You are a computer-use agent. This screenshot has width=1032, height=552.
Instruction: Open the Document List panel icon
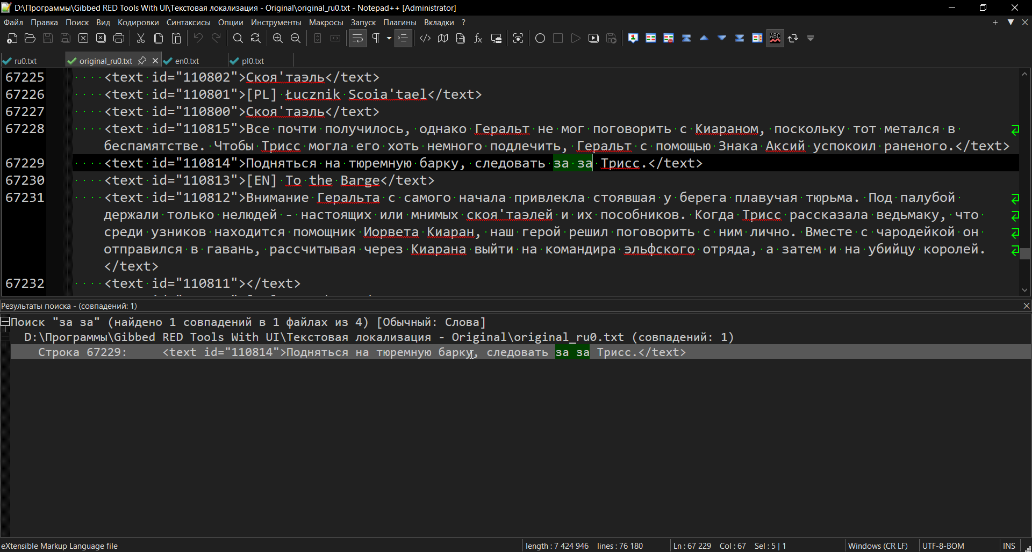(x=461, y=38)
